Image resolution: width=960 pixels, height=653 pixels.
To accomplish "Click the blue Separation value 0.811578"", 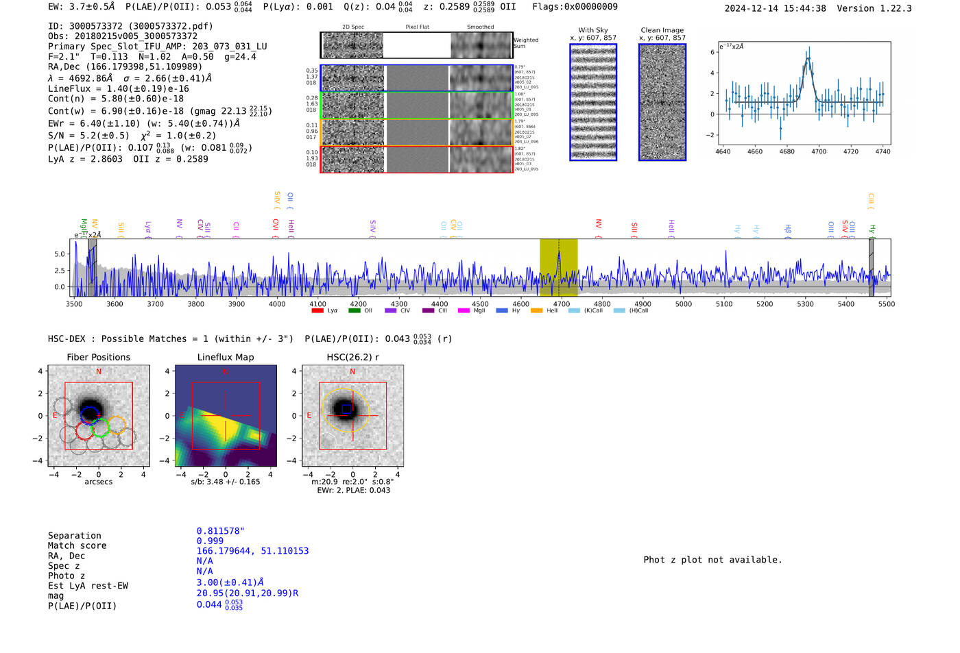I will click(x=220, y=531).
